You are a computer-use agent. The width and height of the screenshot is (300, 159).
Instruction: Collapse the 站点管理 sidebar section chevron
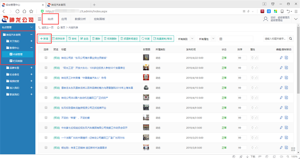[31, 27]
